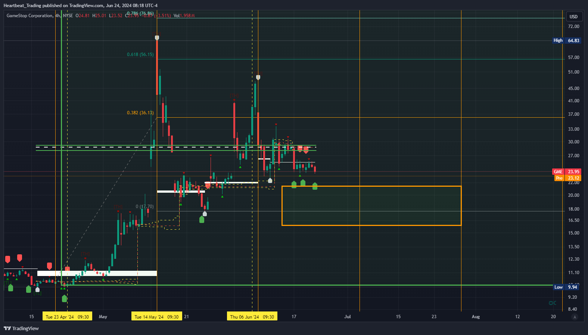Select the orange-bordered target zone rectangle
588x335 pixels.
click(x=371, y=206)
